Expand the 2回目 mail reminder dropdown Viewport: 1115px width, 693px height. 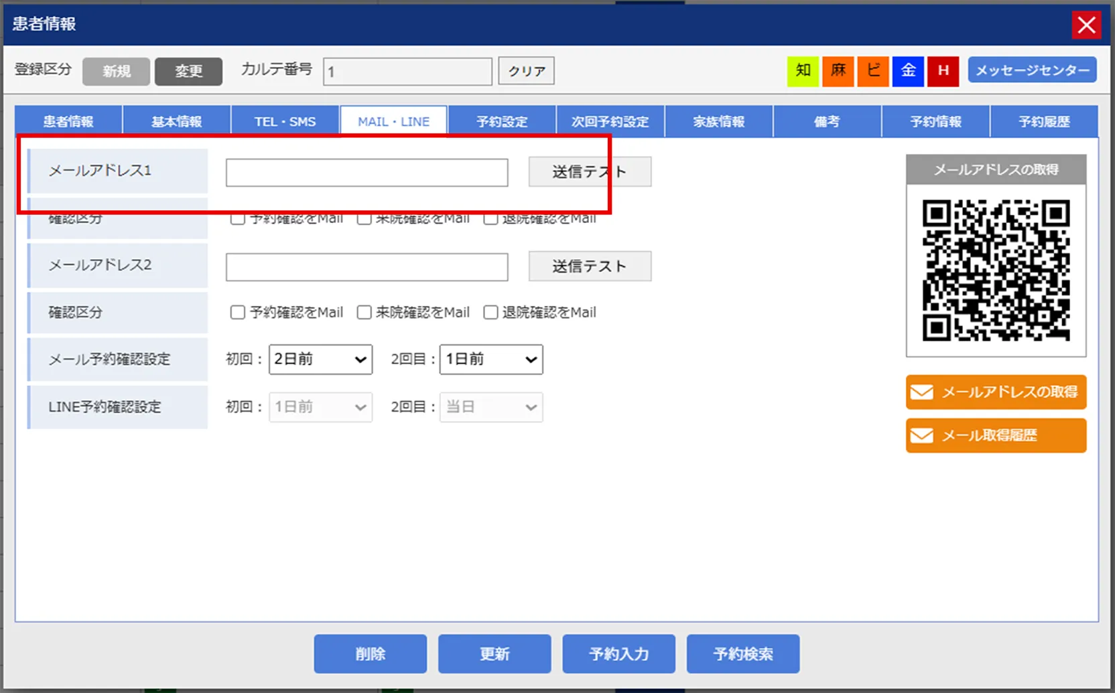point(491,360)
